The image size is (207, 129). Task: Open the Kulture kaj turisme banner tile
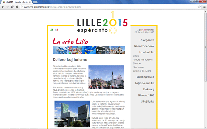point(74,50)
